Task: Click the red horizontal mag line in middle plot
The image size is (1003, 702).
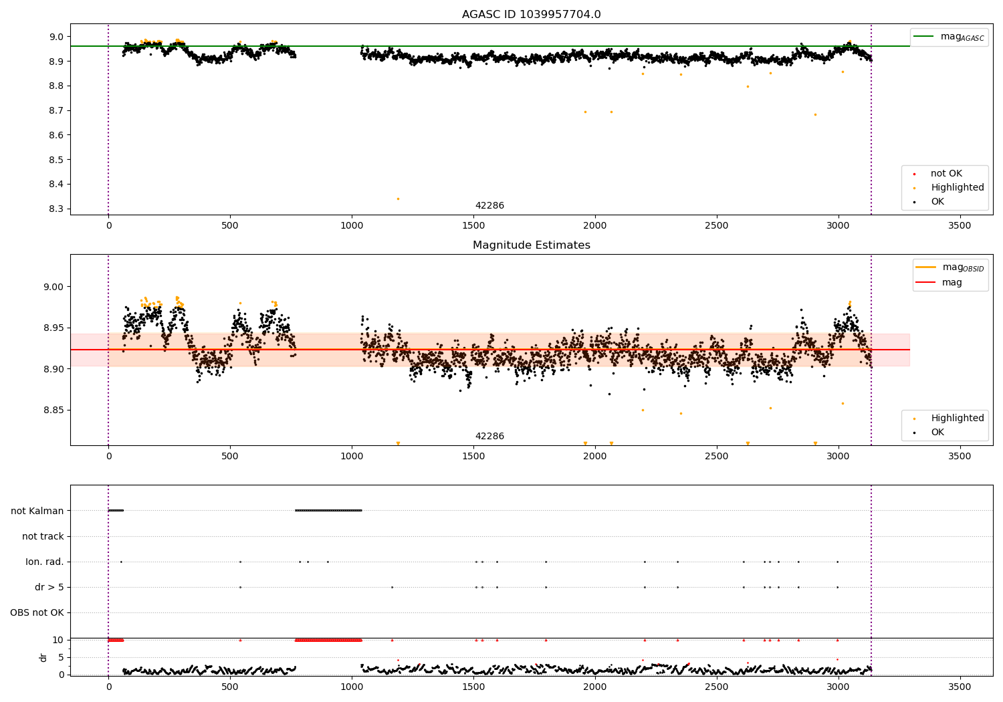Action: (x=490, y=350)
